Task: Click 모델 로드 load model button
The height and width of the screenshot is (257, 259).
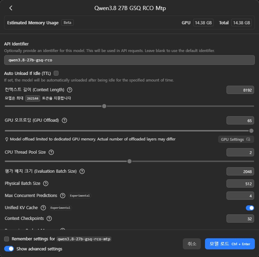Action: 230,244
